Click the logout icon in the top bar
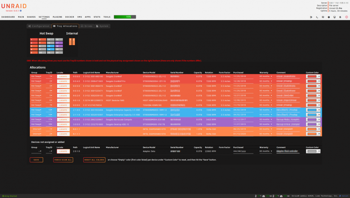This screenshot has width=350, height=198. [311, 17]
